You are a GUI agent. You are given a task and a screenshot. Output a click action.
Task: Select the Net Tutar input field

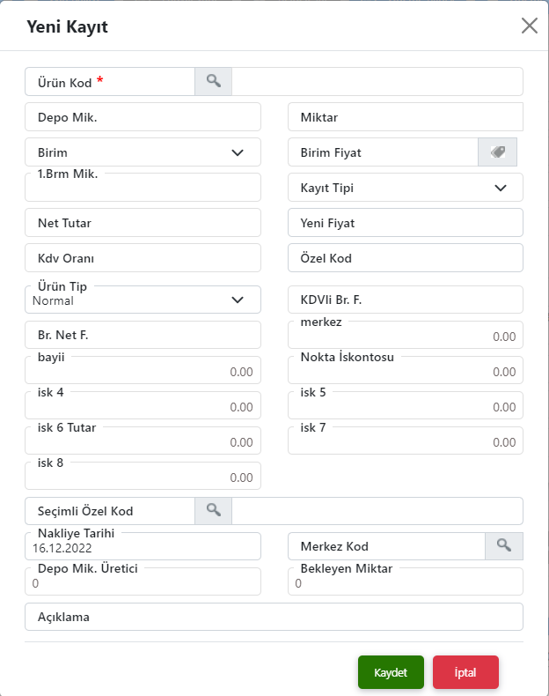pyautogui.click(x=143, y=223)
